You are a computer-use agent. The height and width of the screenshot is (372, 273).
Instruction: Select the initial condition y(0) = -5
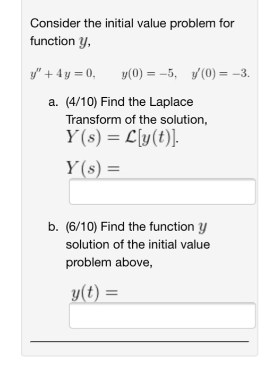point(149,74)
